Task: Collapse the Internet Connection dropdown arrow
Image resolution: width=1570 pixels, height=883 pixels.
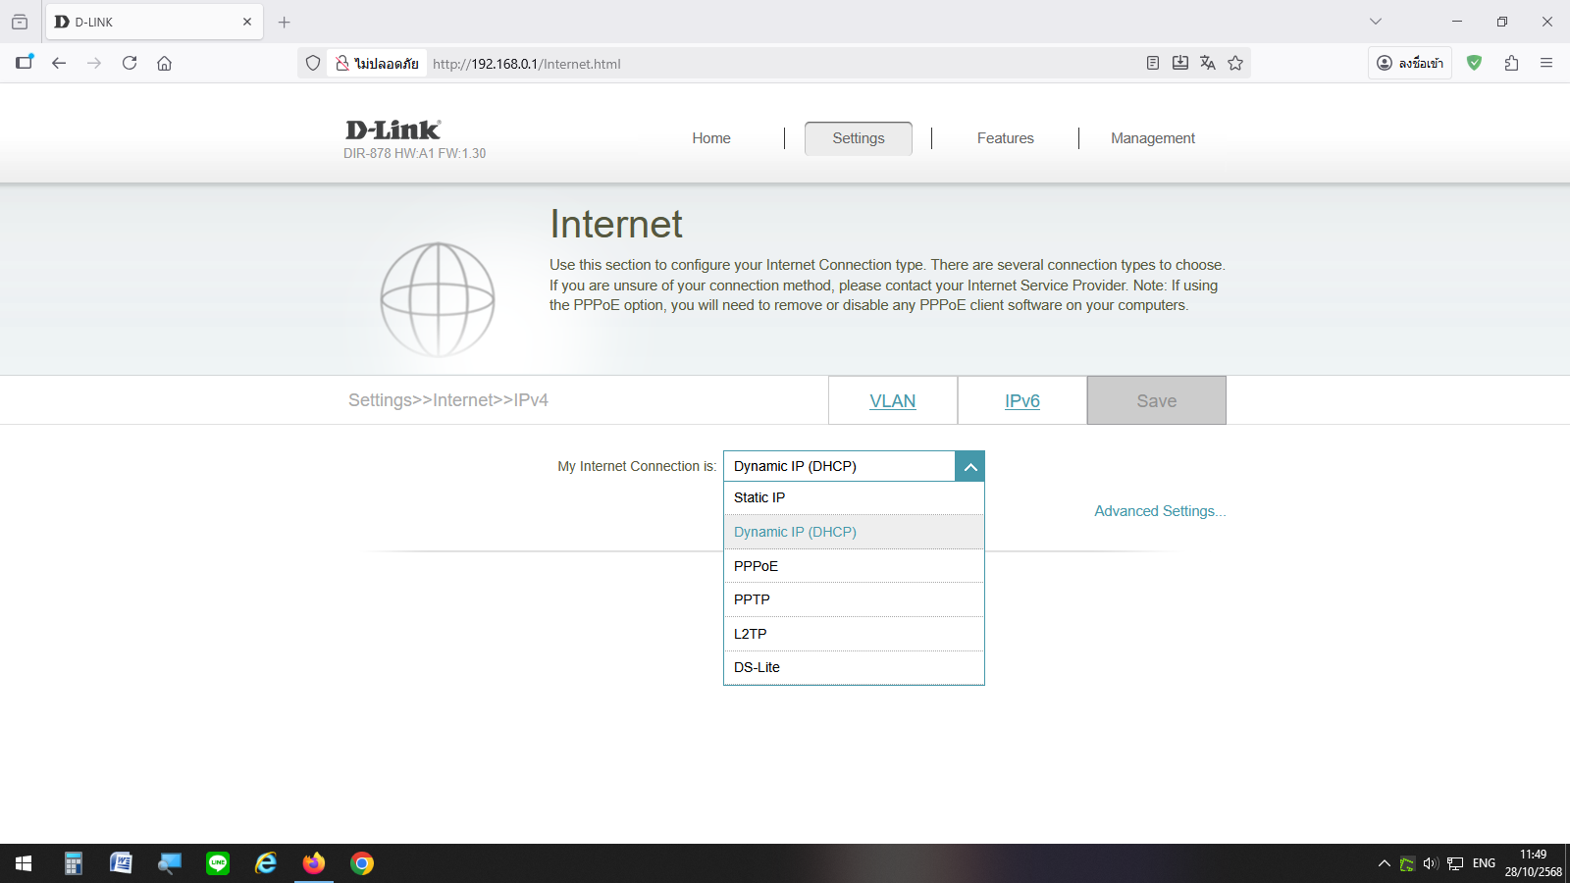Action: tap(969, 467)
